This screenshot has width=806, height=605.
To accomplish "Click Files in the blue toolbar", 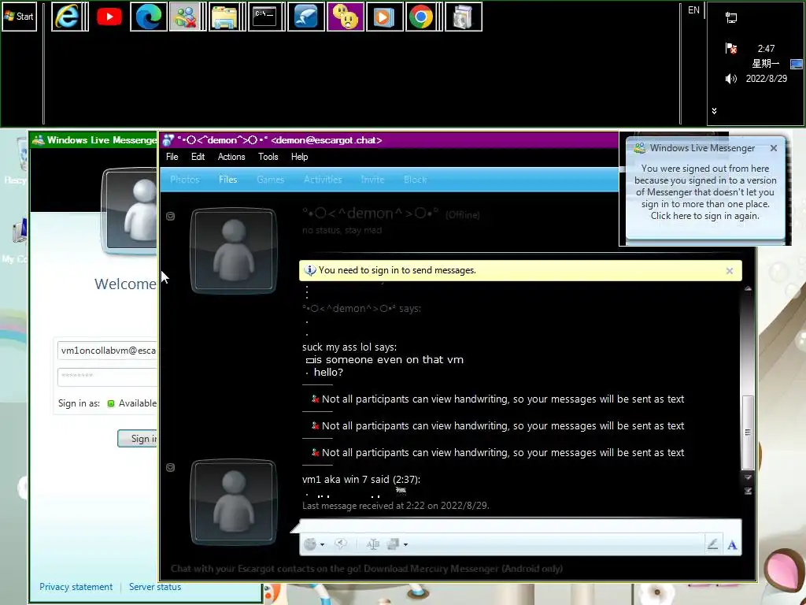I will (x=227, y=180).
